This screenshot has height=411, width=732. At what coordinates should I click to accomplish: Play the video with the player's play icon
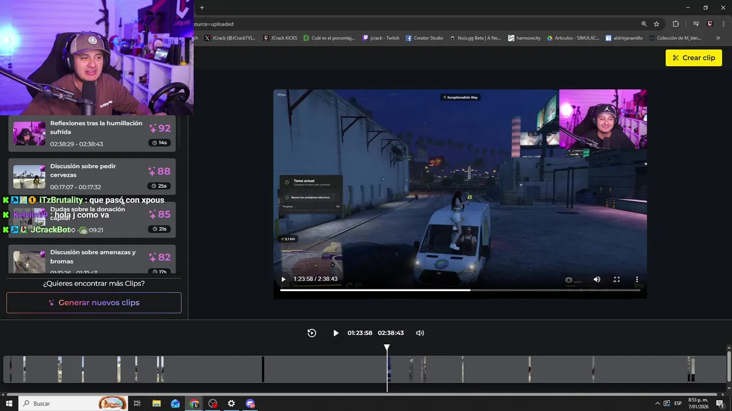(283, 279)
